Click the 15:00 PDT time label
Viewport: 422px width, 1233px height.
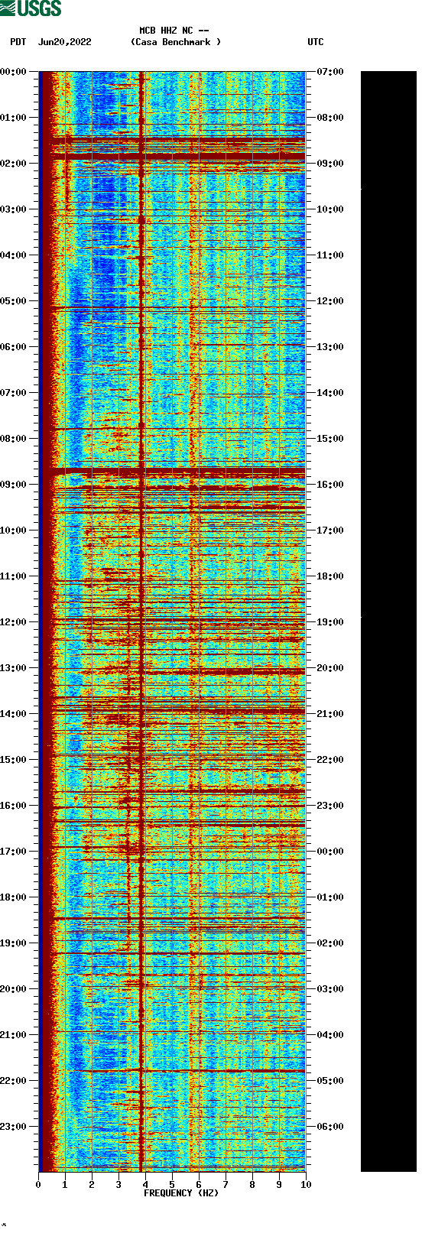click(13, 760)
